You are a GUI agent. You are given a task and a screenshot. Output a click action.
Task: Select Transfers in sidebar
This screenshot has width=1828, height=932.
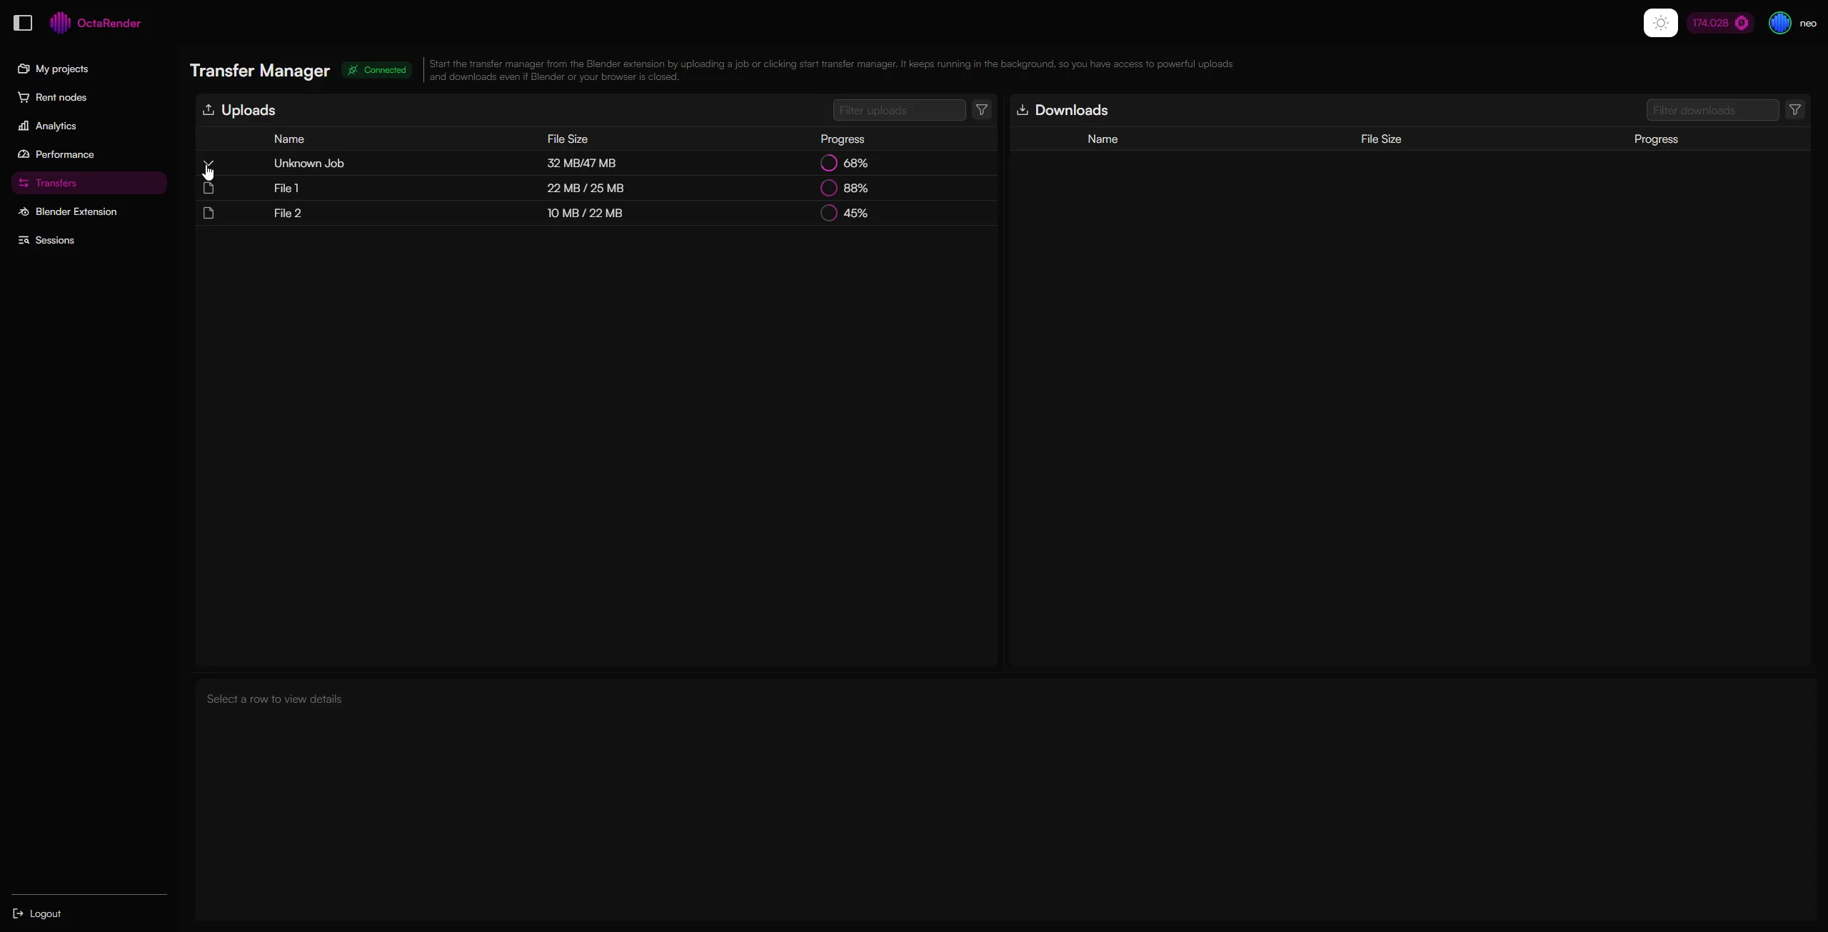89,183
